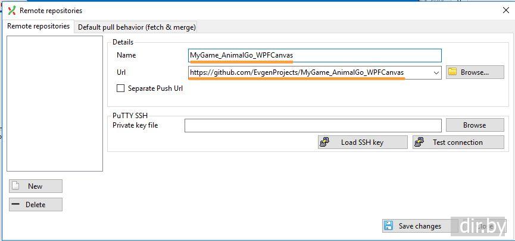The width and height of the screenshot is (515, 241).
Task: Click the remote repositories list box
Action: coord(55,103)
